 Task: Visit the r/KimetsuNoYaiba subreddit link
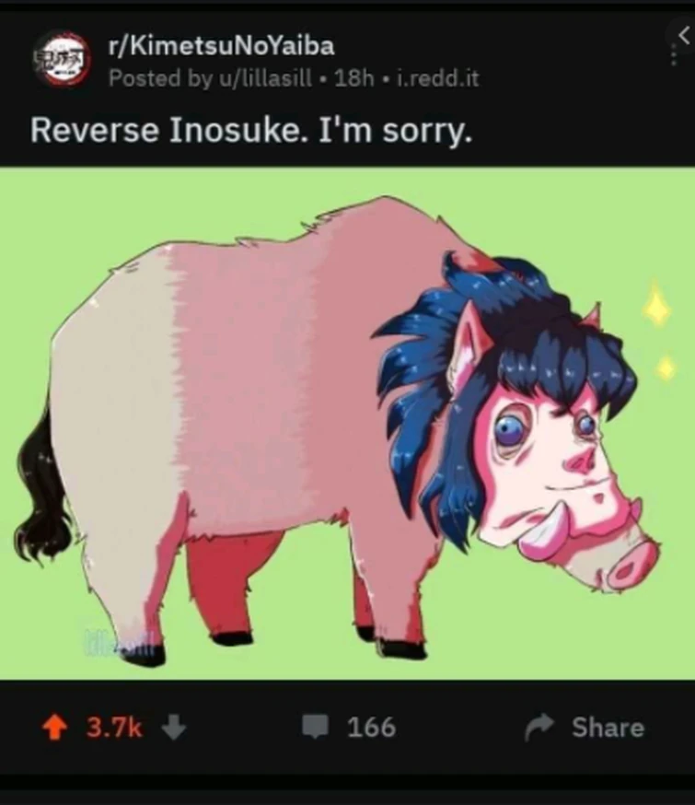coord(221,45)
